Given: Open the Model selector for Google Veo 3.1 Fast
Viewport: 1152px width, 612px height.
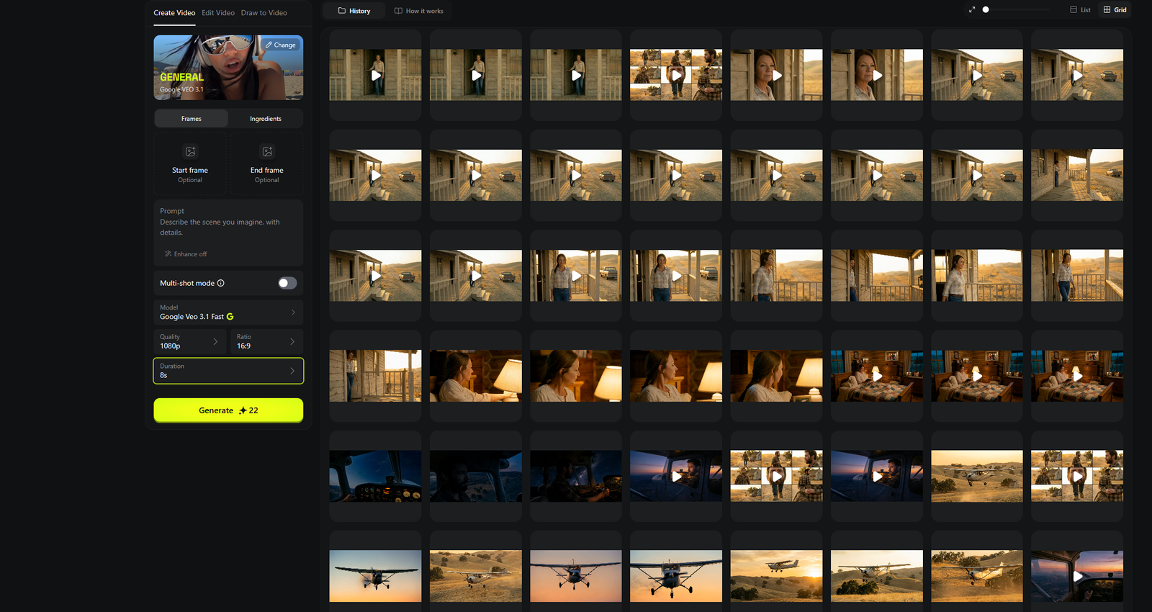Looking at the screenshot, I should coord(228,312).
